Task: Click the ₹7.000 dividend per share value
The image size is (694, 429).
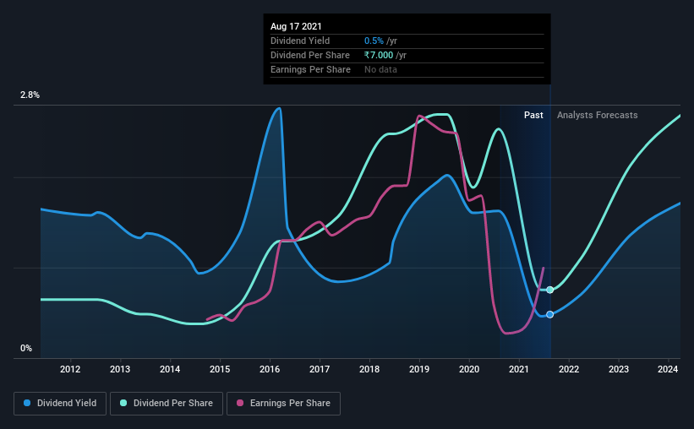Action: 379,55
